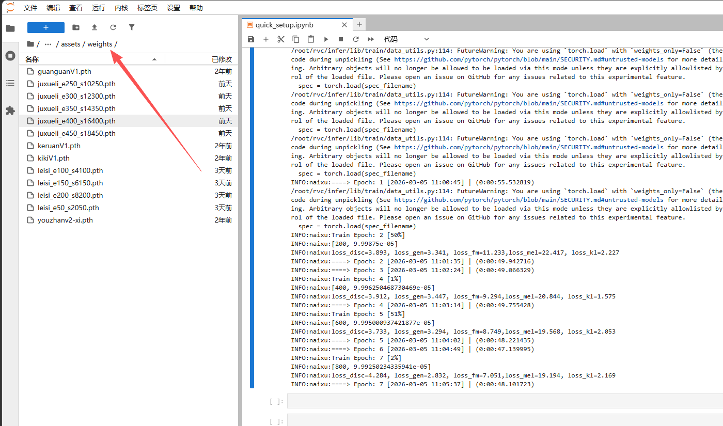
Task: Select file leisi_e200_s8200.pth
Action: (129, 195)
